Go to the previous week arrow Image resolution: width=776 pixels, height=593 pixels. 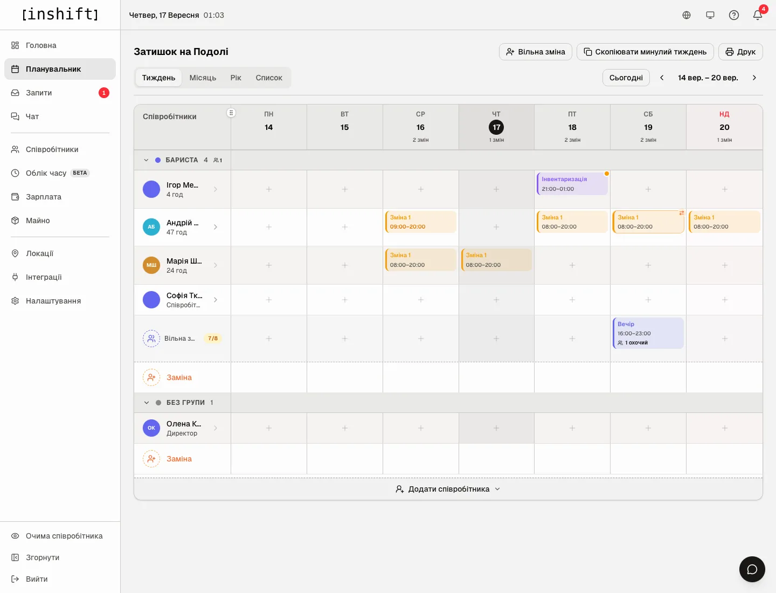662,78
